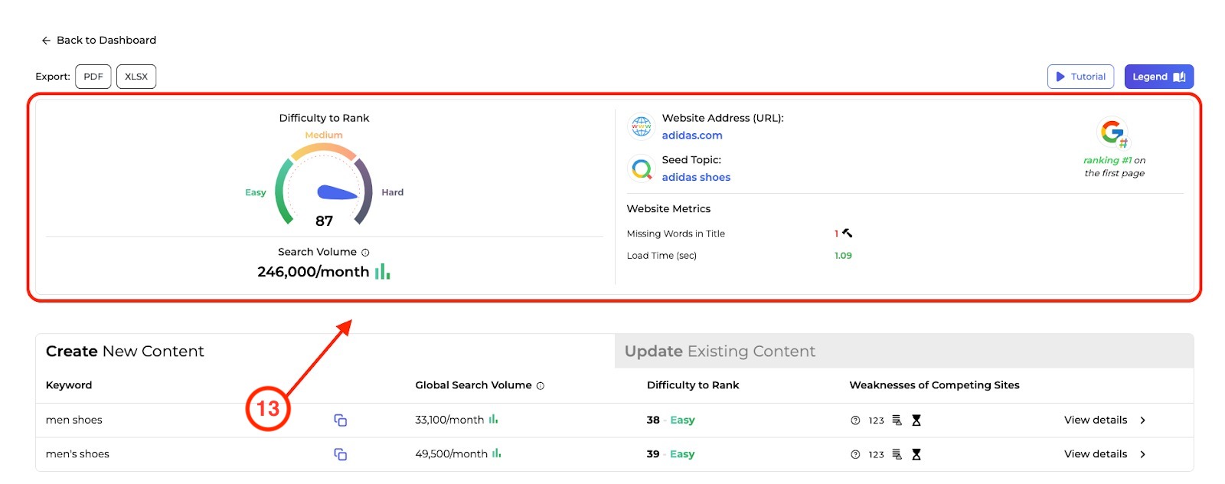Click the globe website address icon
1225x484 pixels.
[642, 126]
